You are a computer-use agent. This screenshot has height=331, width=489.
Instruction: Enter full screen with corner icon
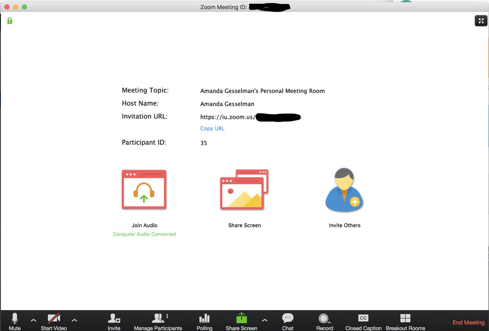[481, 21]
